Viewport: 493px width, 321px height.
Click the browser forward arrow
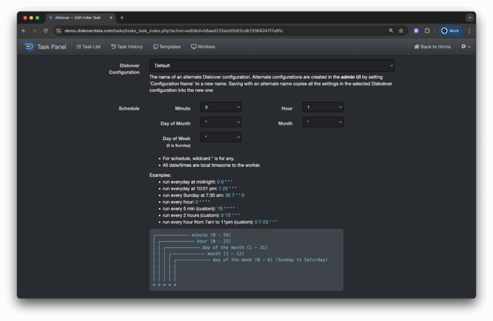tap(35, 30)
